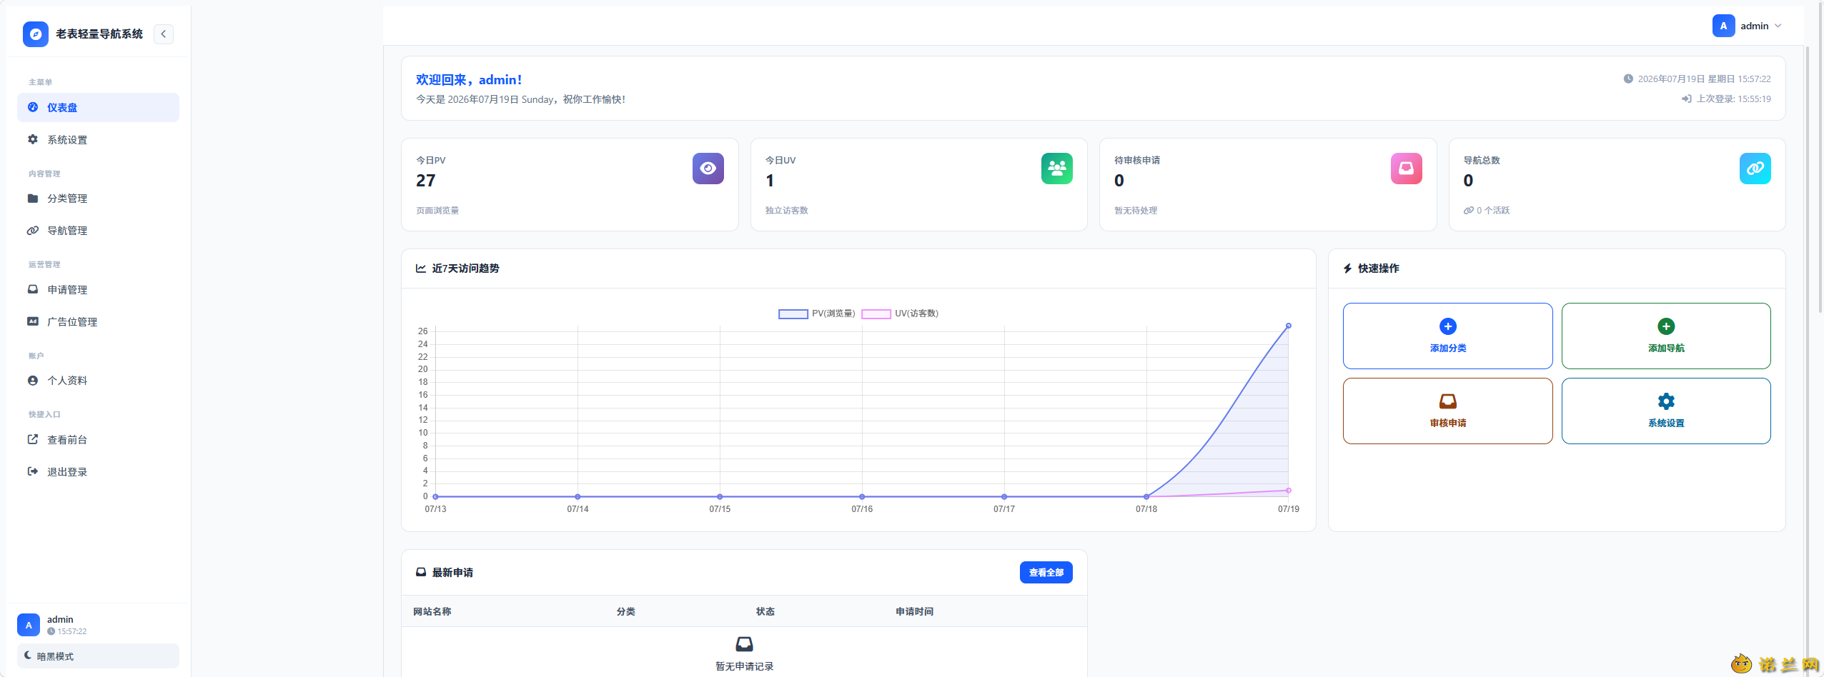The width and height of the screenshot is (1824, 677).
Task: Click the 添加导航 quick action button
Action: point(1666,336)
